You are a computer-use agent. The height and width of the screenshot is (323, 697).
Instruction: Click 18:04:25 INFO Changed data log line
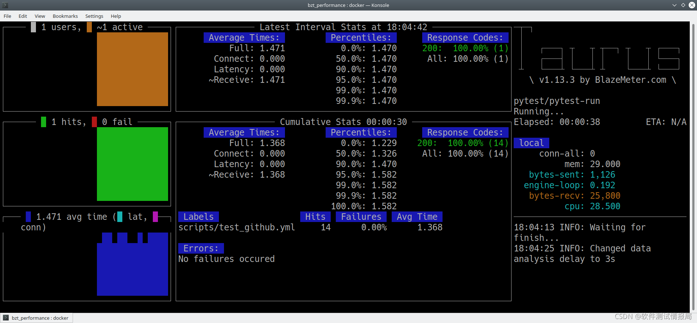click(582, 254)
